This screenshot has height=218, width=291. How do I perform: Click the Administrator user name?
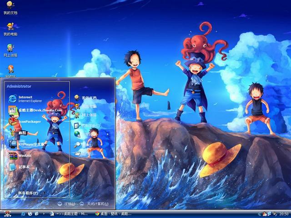[x=19, y=86]
